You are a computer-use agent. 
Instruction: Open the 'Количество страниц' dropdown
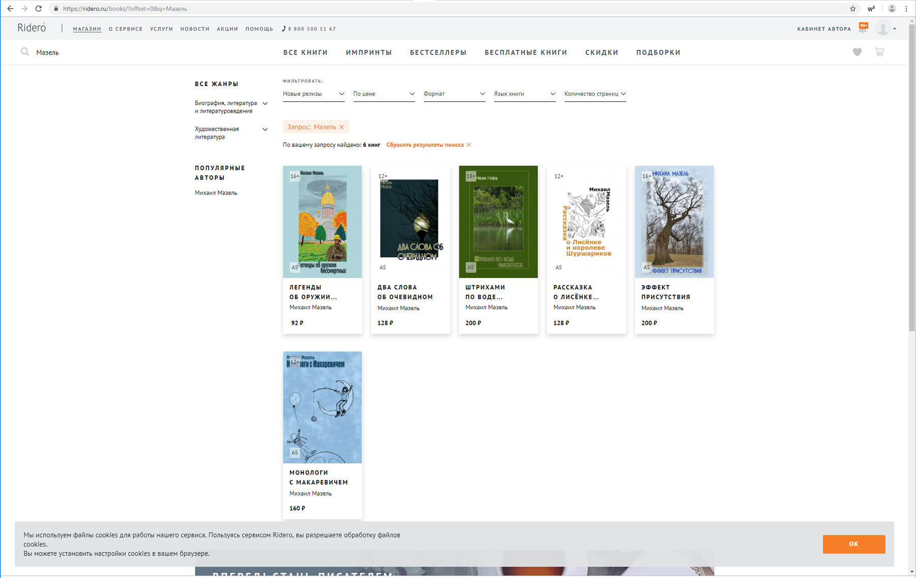pyautogui.click(x=595, y=94)
